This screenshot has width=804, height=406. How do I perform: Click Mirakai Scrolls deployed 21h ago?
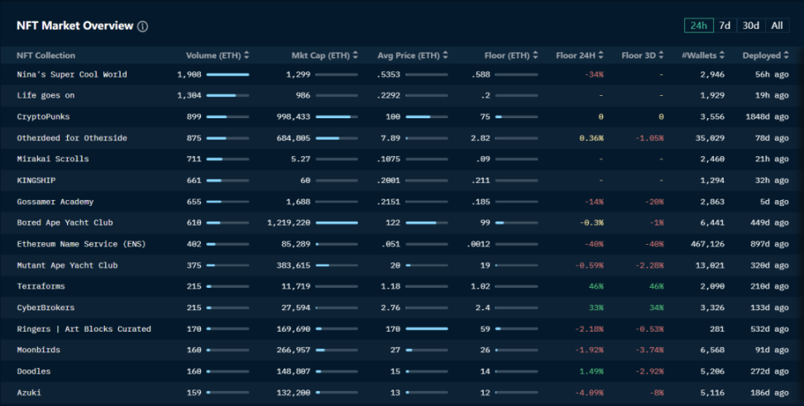pos(772,159)
